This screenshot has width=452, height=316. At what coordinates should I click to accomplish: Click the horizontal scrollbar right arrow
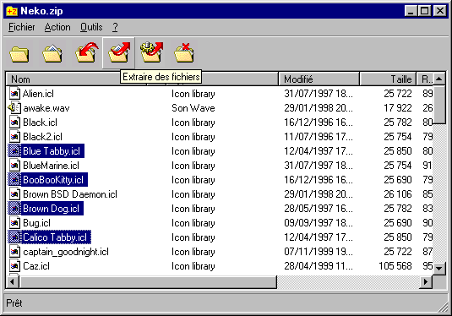click(426, 281)
